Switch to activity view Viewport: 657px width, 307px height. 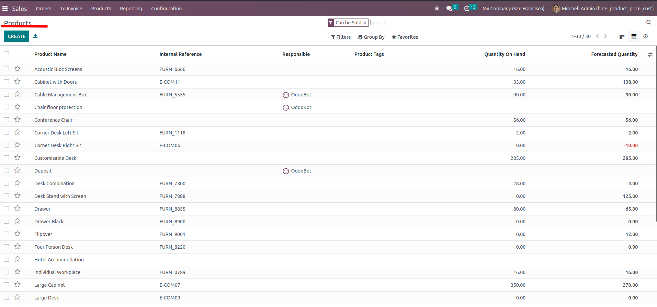[646, 36]
